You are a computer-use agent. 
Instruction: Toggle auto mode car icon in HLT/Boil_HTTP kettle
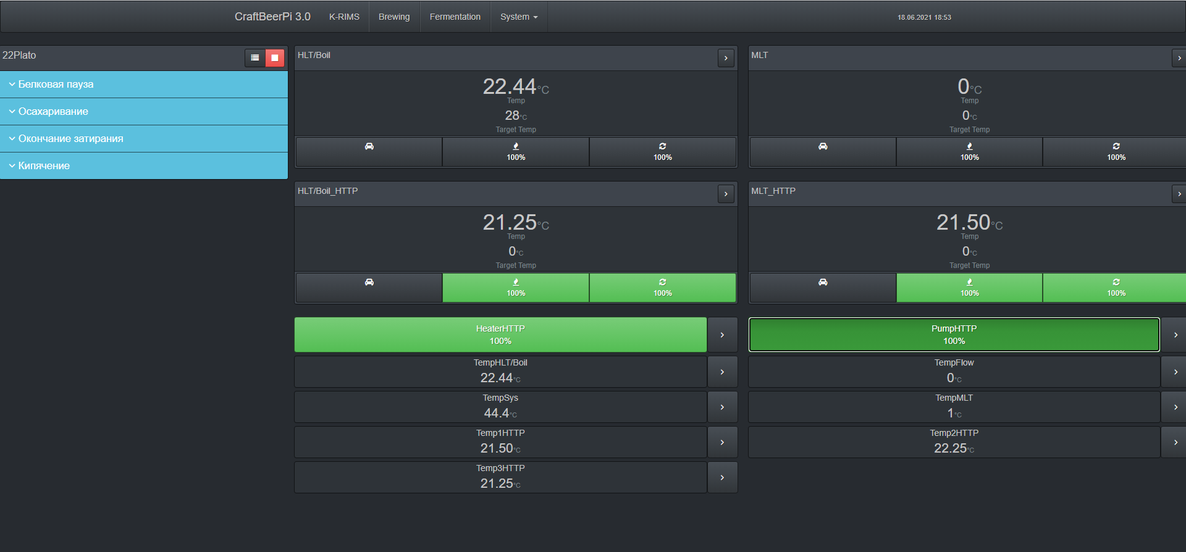pos(369,288)
